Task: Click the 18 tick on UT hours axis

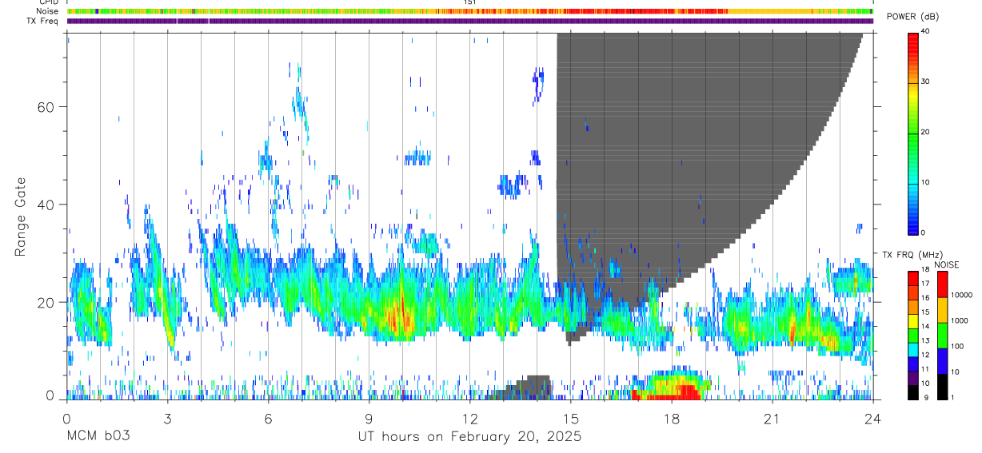Action: point(672,418)
